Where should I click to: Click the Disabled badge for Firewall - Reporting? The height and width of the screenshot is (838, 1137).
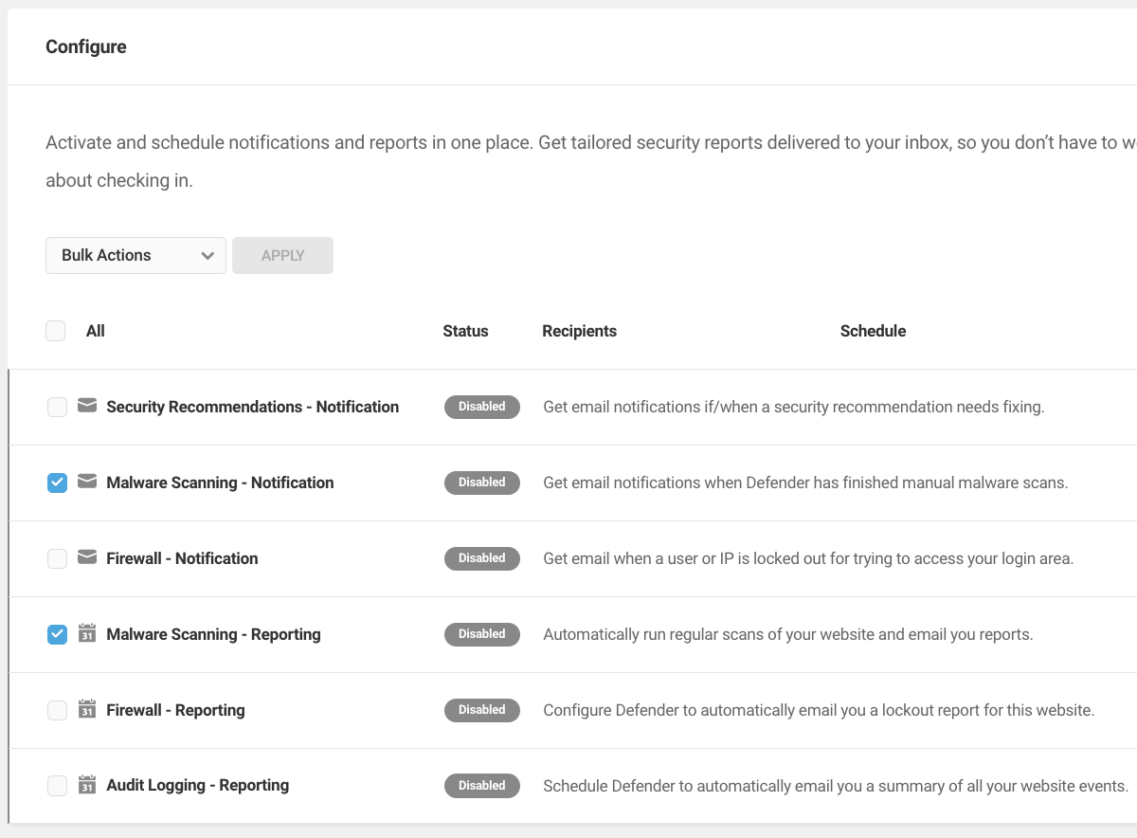pos(481,709)
